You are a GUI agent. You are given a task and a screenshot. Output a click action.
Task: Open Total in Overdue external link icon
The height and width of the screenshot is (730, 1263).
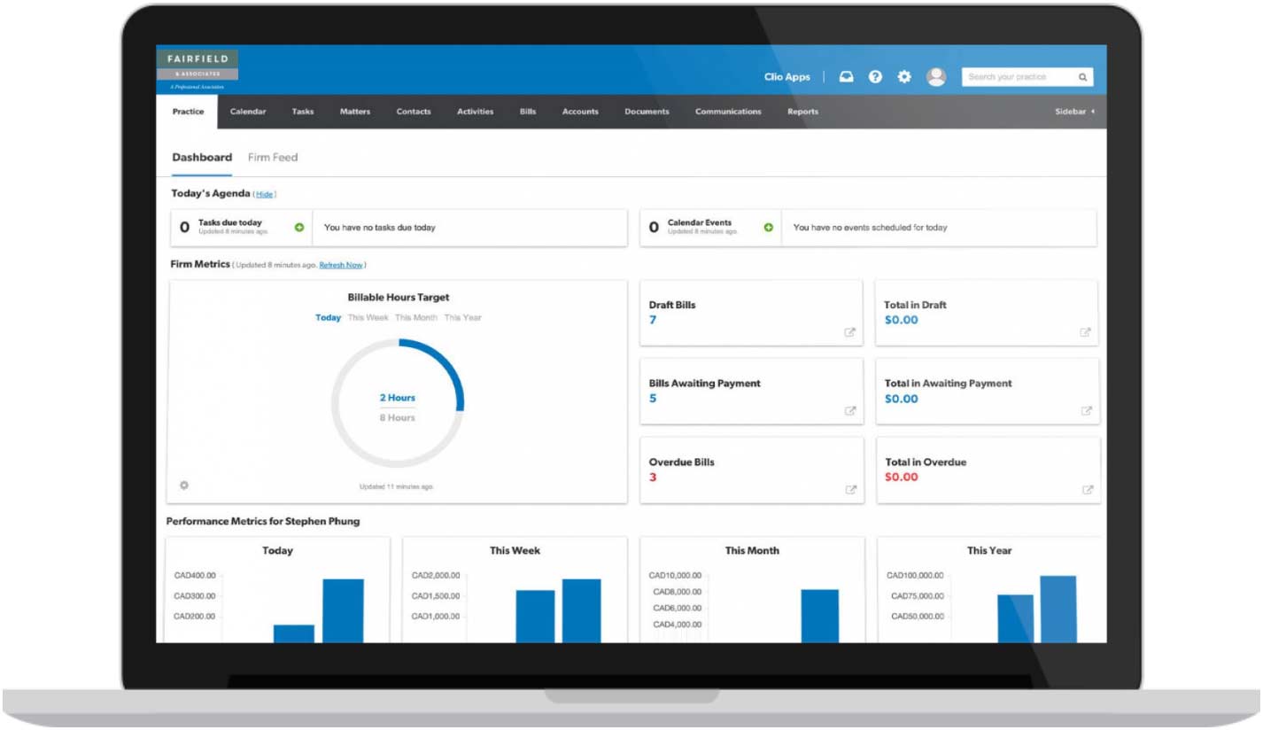coord(1088,490)
